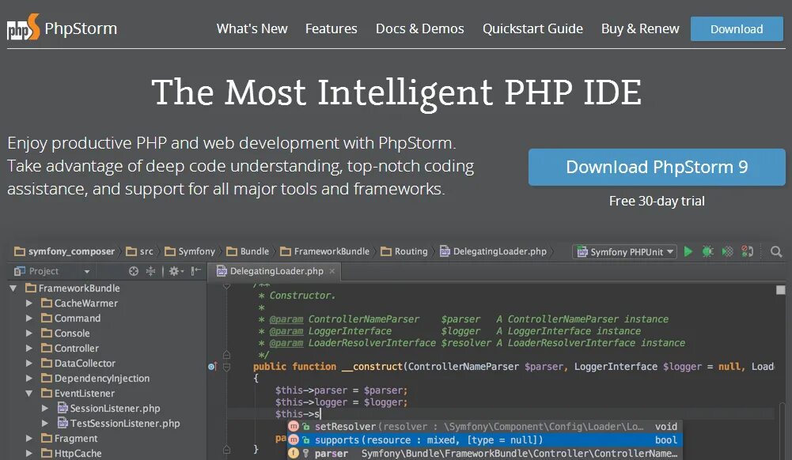Click the Free 30-day trial text
This screenshot has width=792, height=460.
point(657,202)
